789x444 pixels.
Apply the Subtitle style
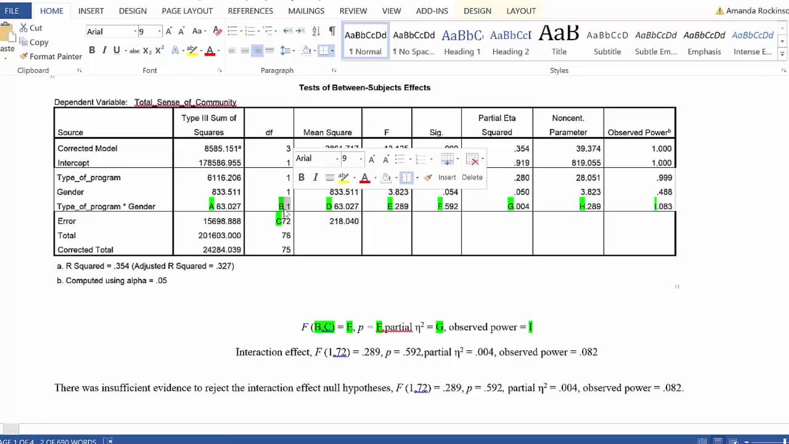(607, 42)
